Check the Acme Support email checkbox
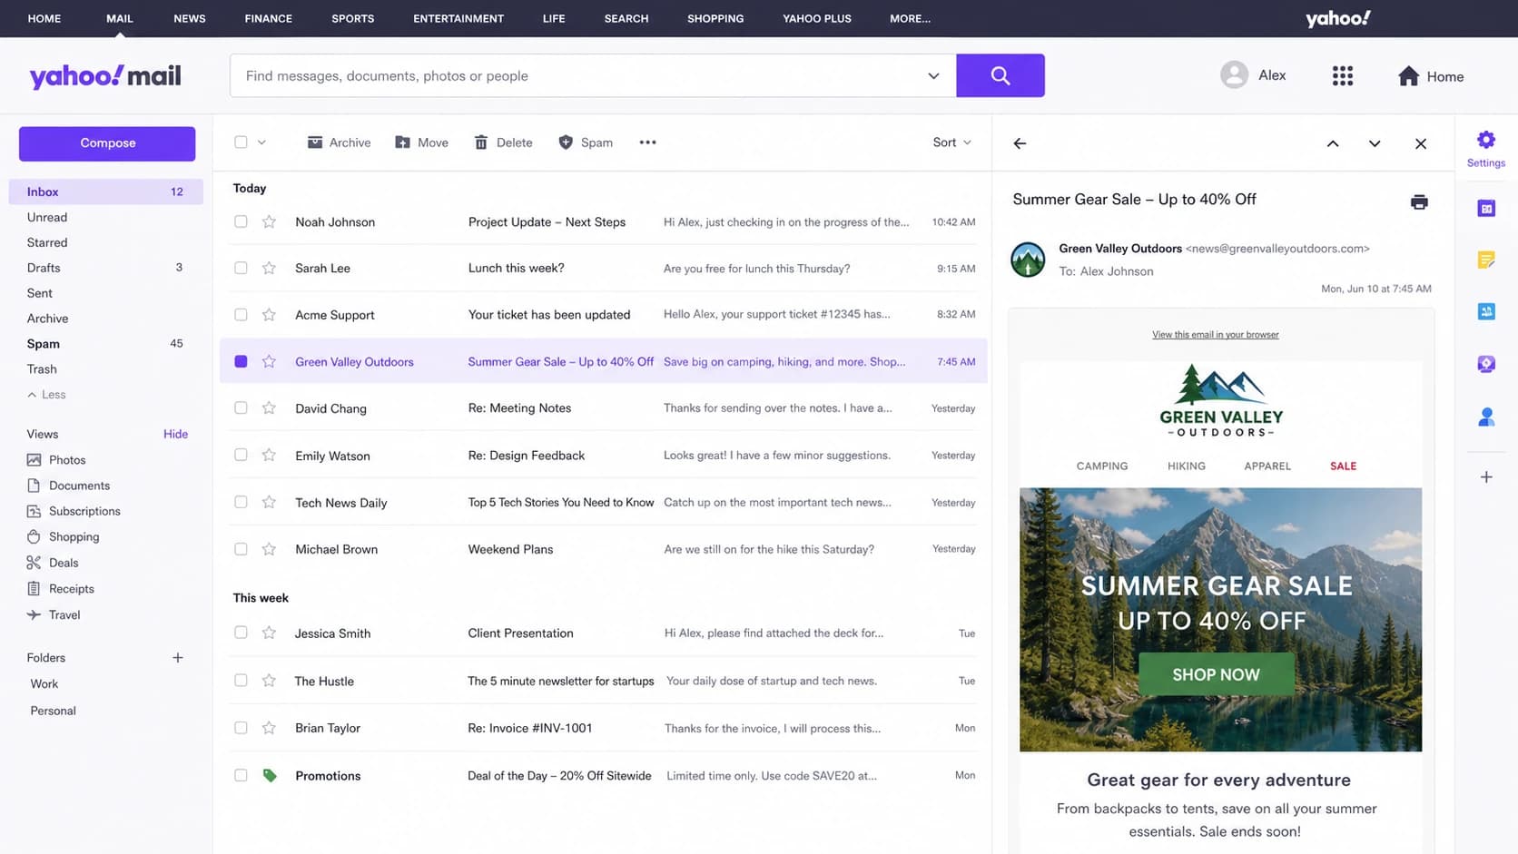 (241, 315)
